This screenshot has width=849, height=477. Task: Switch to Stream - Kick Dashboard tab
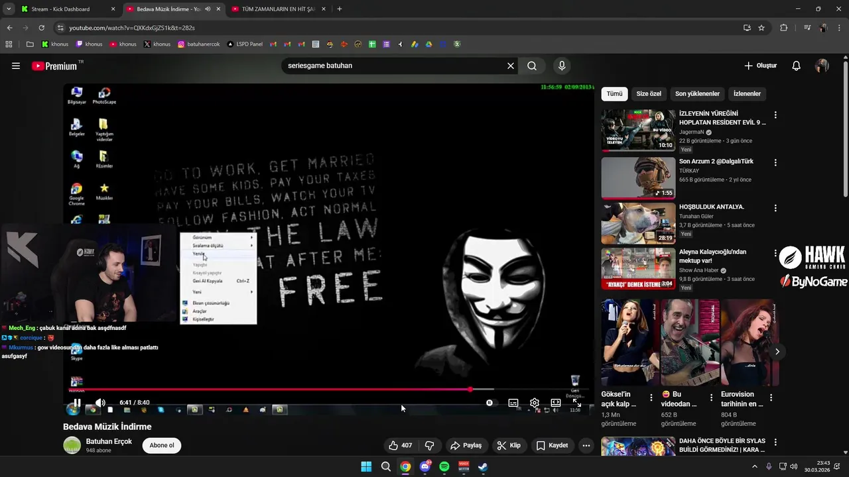[x=66, y=9]
